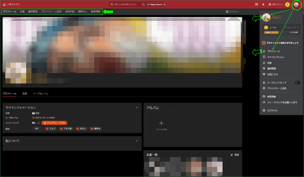Select プロフィール in the top sub-navigation

[x=9, y=12]
